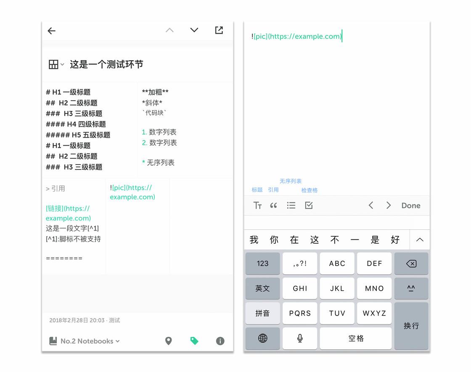This screenshot has height=372, width=471.
Task: Select candidate word 是
Action: coord(375,240)
